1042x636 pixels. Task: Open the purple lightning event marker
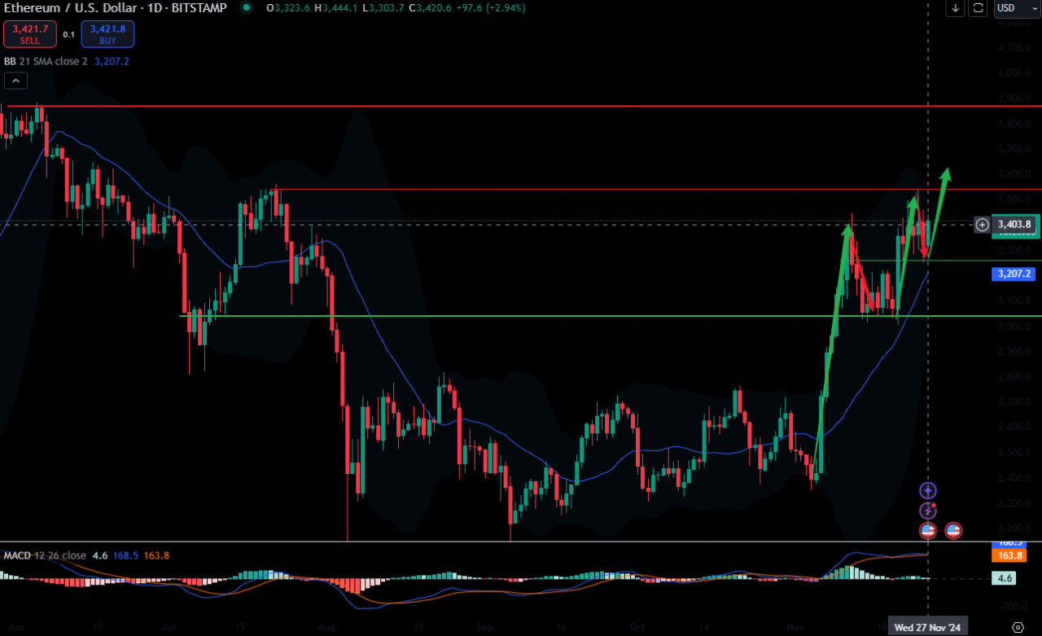click(928, 511)
